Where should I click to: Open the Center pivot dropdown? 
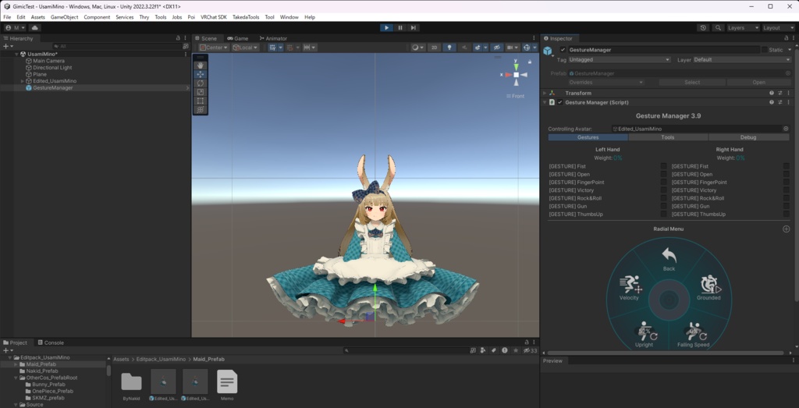pyautogui.click(x=214, y=48)
